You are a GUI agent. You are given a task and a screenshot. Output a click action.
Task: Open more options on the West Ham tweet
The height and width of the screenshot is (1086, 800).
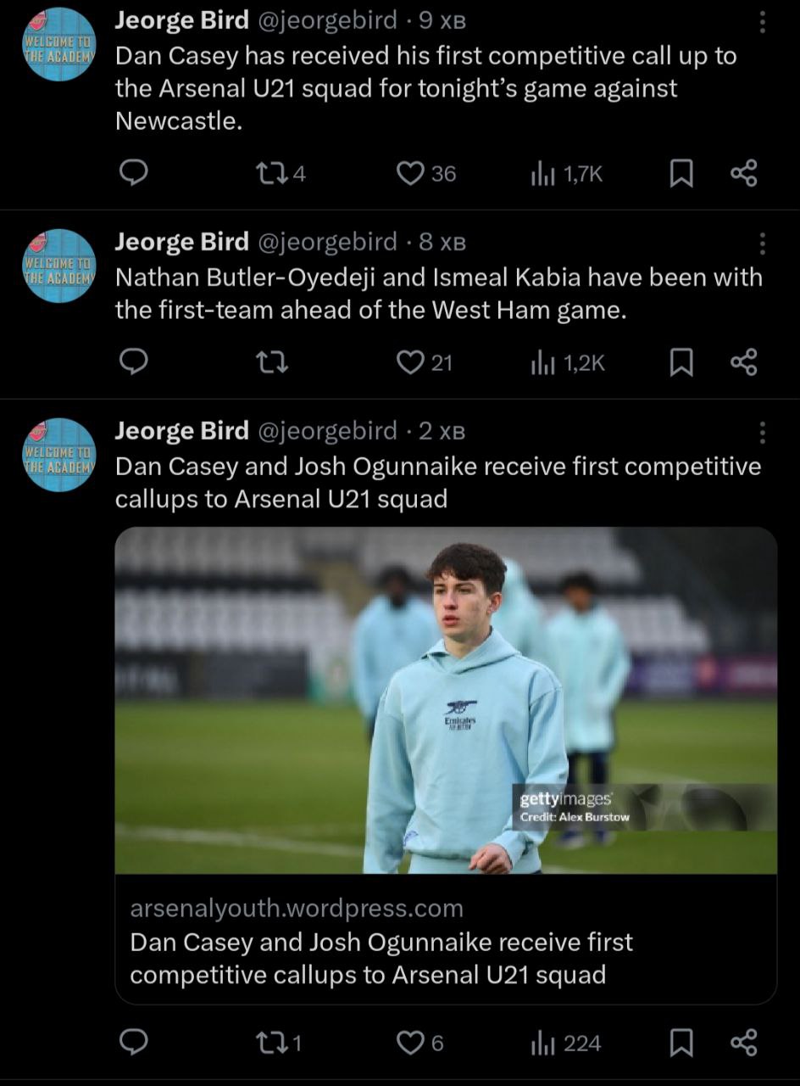[763, 244]
